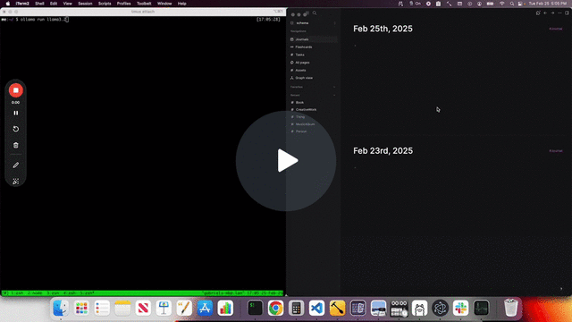Click the #Journal tag beside Feb 23rd

(556, 151)
